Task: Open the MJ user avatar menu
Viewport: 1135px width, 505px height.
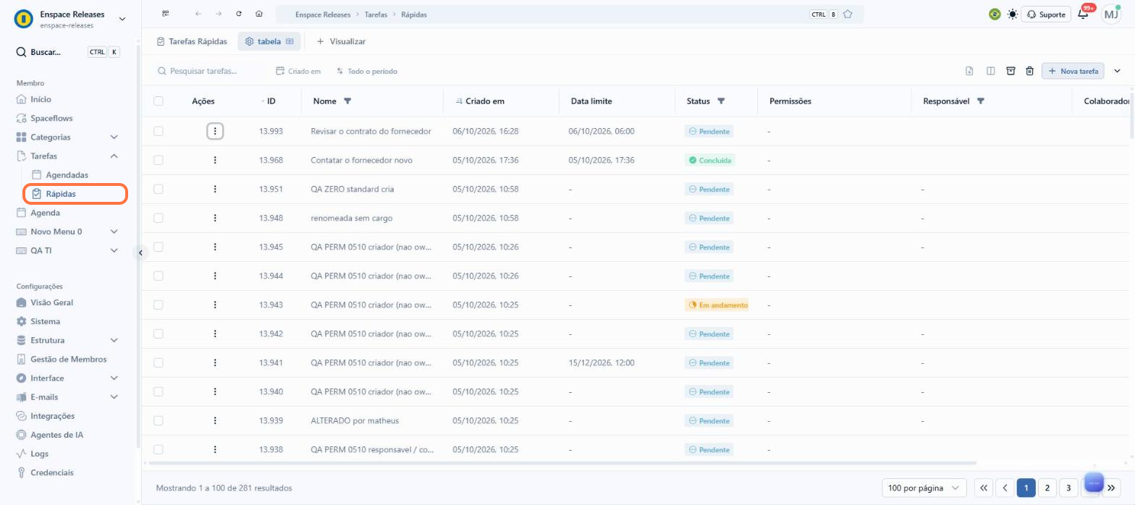Action: 1111,14
